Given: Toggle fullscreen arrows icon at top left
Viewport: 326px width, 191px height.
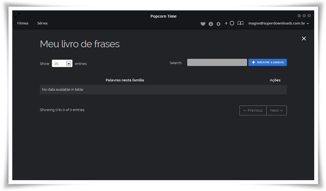Looking at the screenshot, I should tap(17, 16).
